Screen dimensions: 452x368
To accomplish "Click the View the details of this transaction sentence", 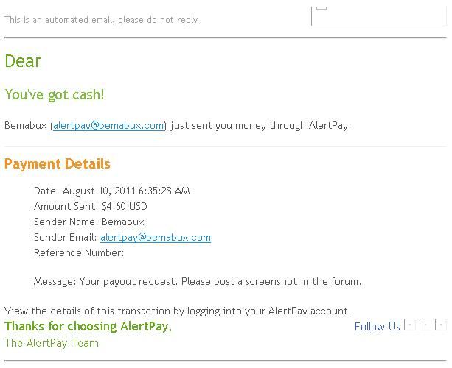I will coord(178,311).
